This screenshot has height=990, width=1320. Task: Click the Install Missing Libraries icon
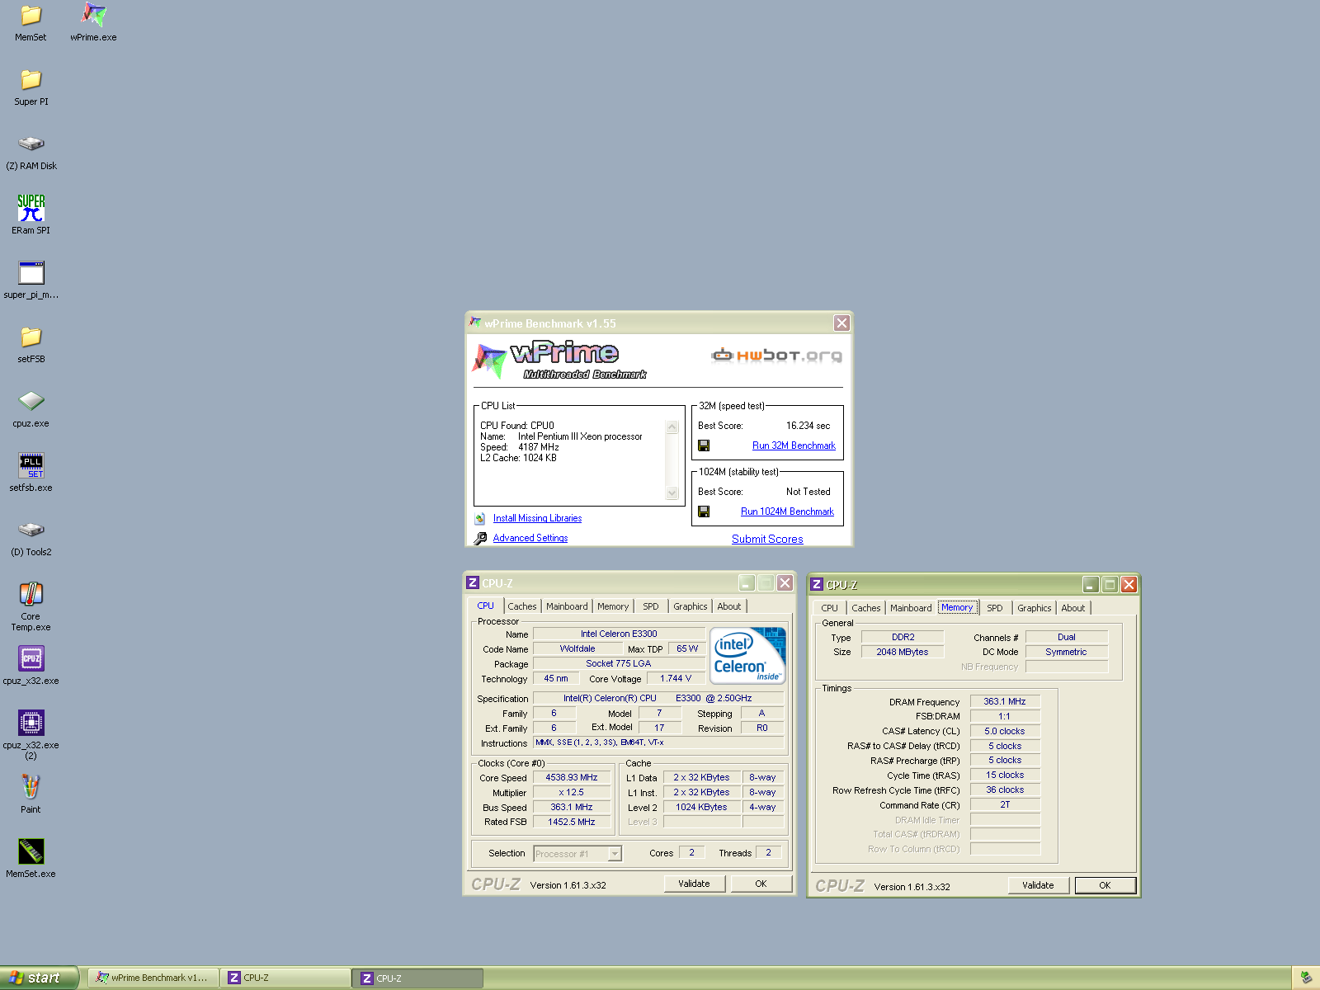coord(480,519)
